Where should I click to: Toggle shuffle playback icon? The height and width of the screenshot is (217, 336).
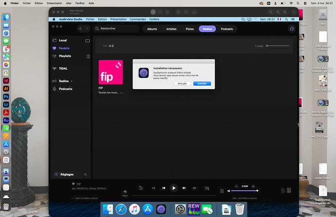tap(153, 188)
